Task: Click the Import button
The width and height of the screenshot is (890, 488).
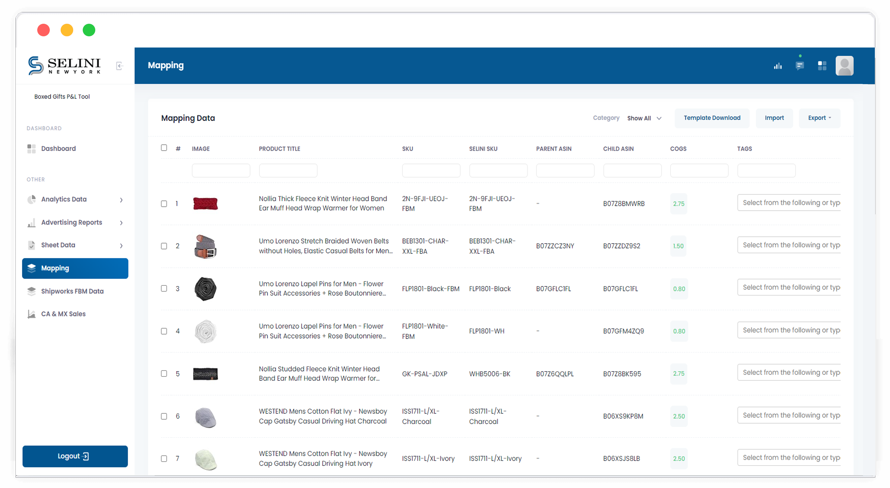Action: pos(774,118)
